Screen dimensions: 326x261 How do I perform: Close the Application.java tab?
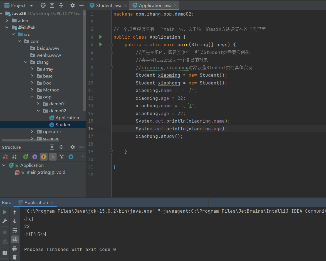(x=175, y=5)
